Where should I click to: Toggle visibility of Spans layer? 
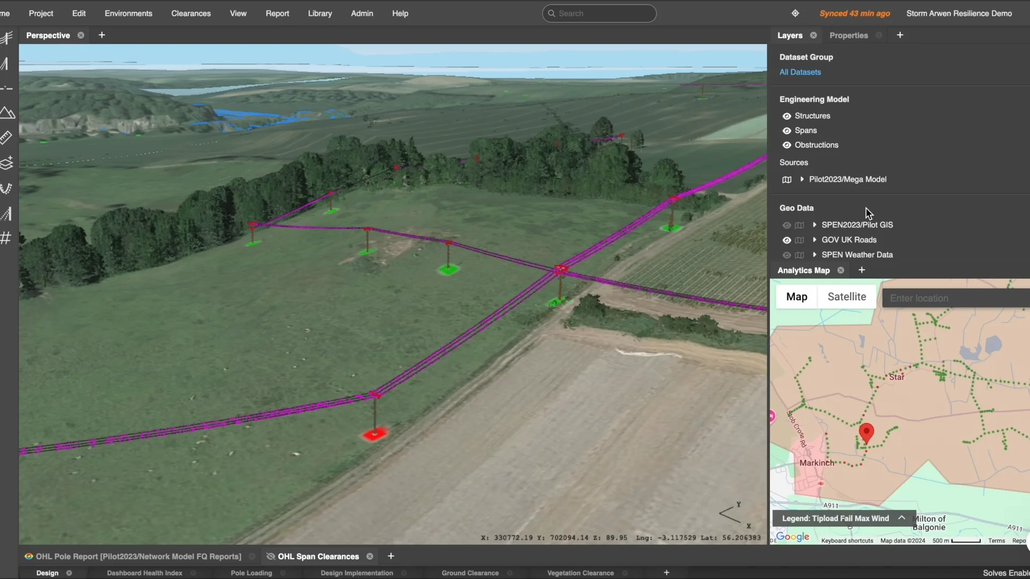tap(786, 131)
